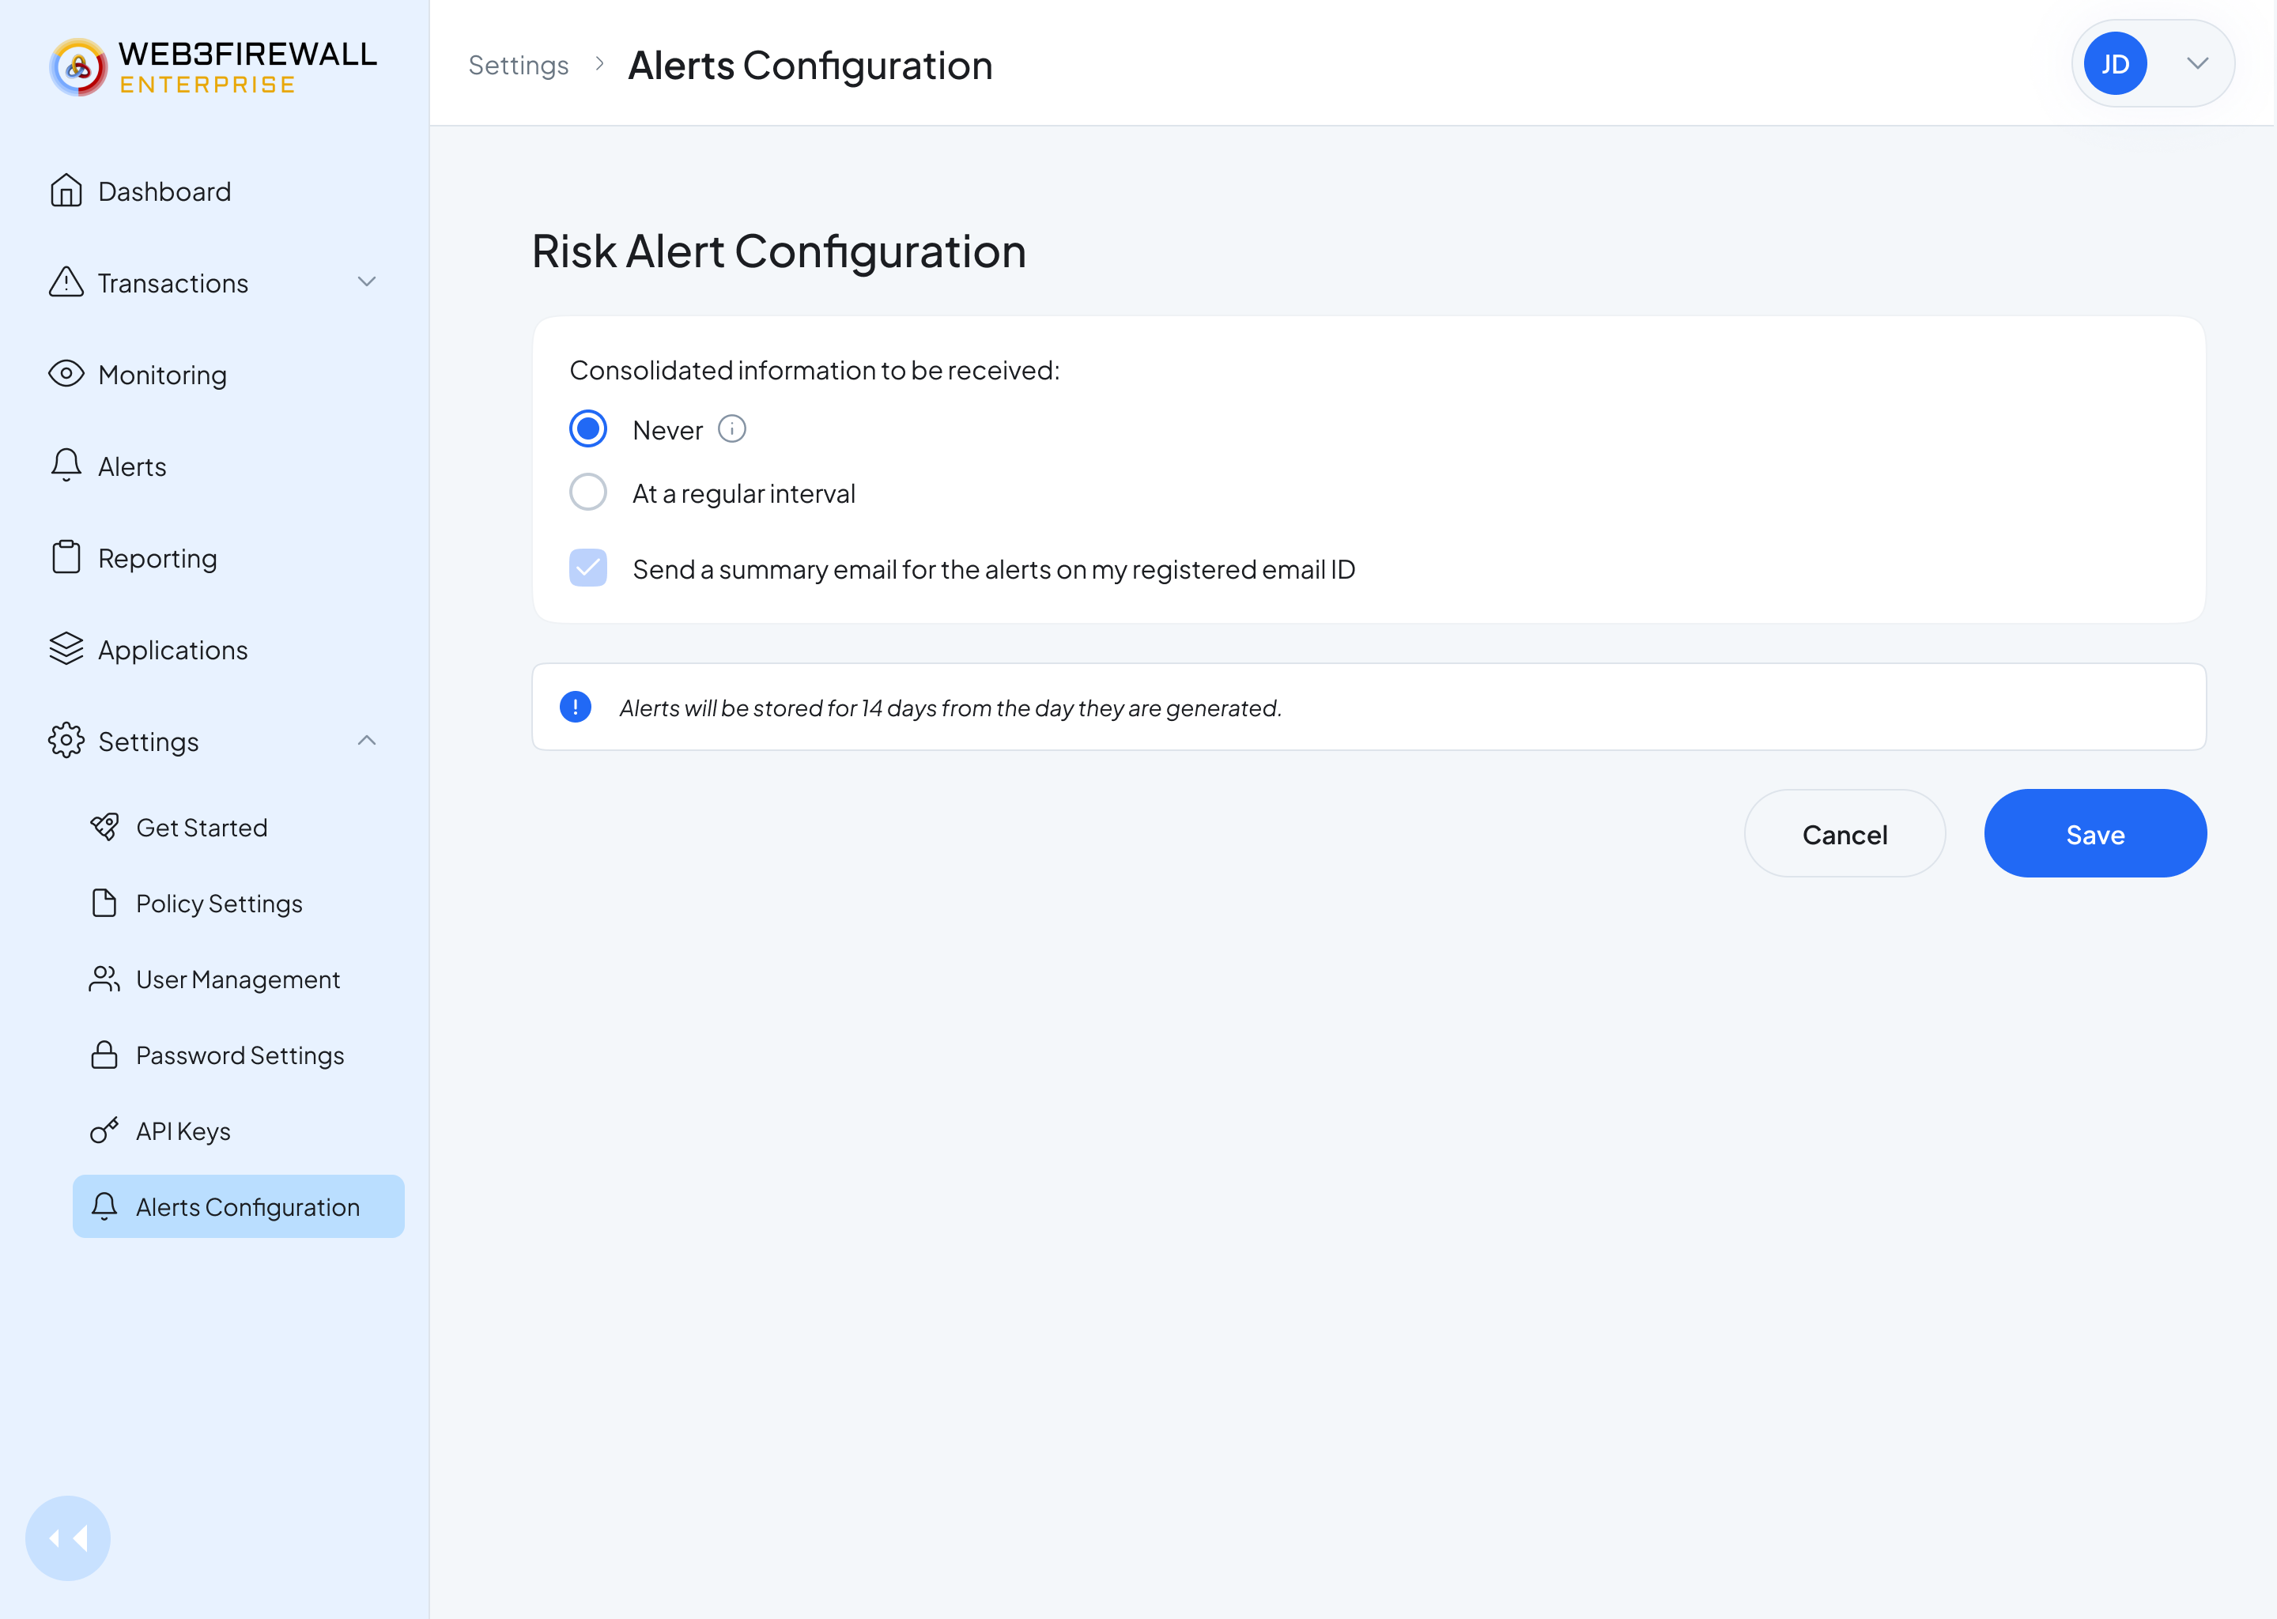The width and height of the screenshot is (2277, 1619).
Task: Click the At a regular interval label
Action: click(744, 493)
